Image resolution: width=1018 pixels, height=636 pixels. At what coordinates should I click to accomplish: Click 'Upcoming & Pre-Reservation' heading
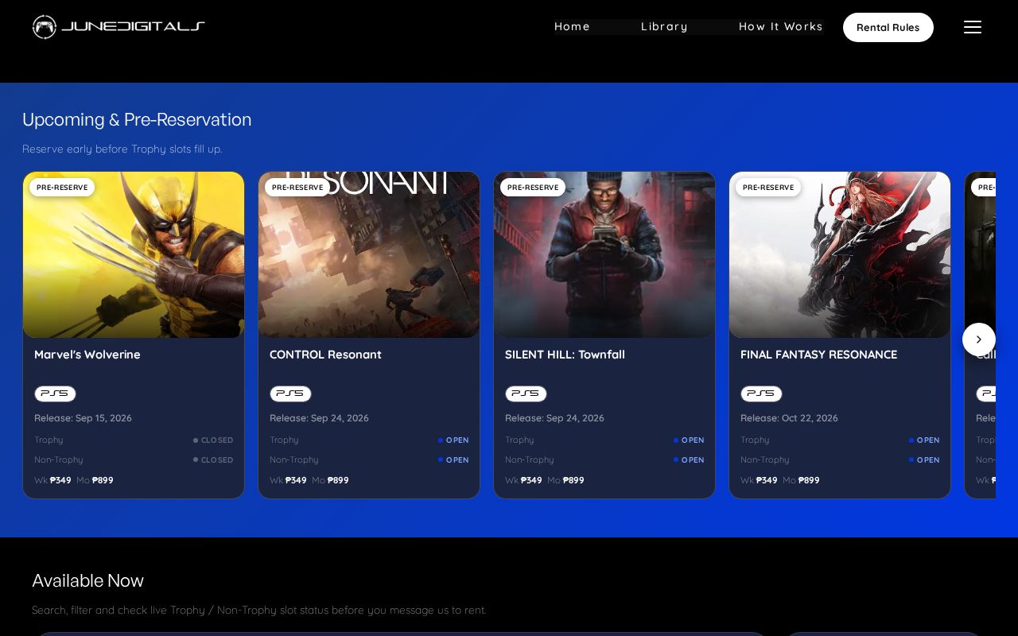pos(137,119)
